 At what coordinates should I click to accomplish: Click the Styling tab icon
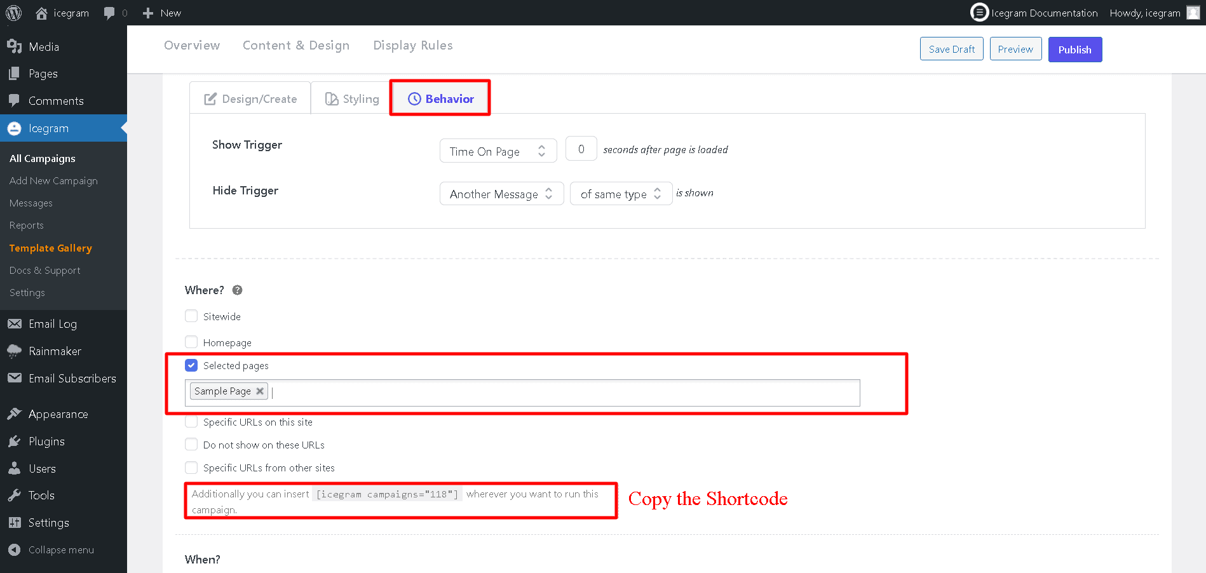tap(331, 99)
